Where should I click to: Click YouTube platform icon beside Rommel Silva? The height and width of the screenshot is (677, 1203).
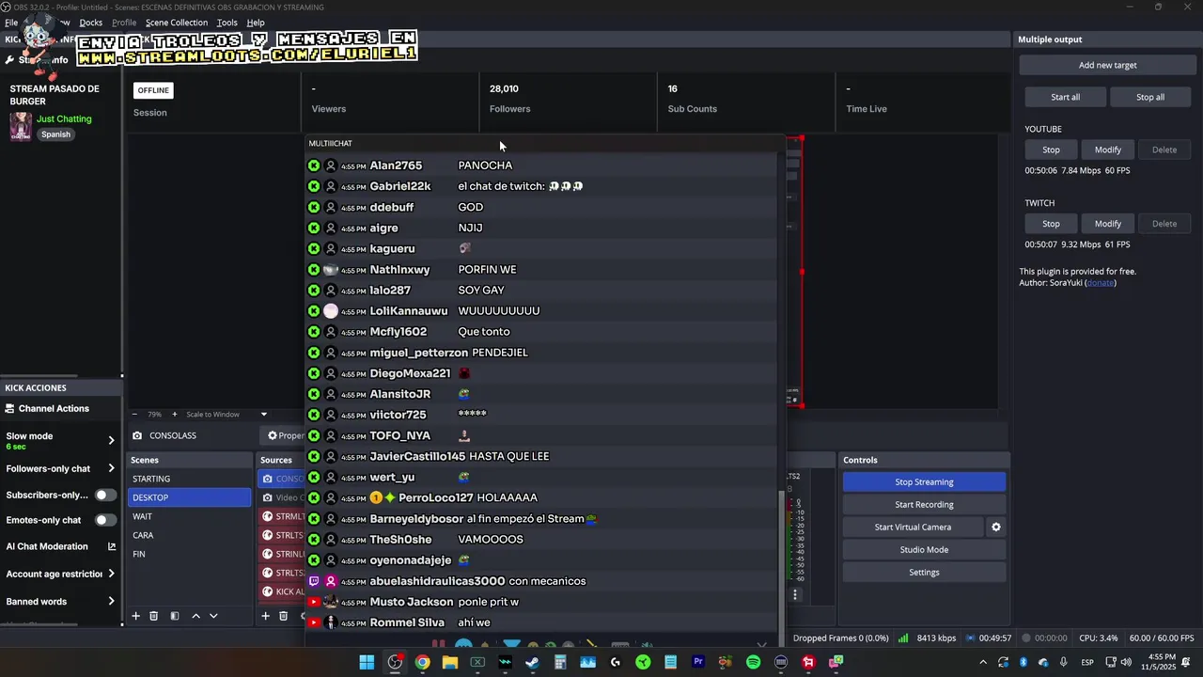pos(314,622)
